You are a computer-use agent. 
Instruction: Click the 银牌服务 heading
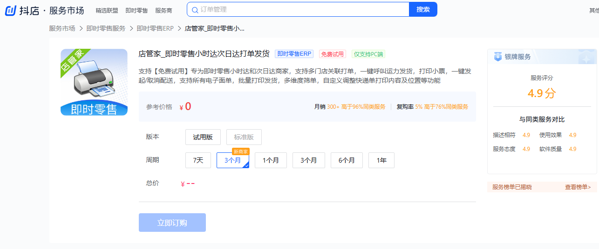pos(517,57)
